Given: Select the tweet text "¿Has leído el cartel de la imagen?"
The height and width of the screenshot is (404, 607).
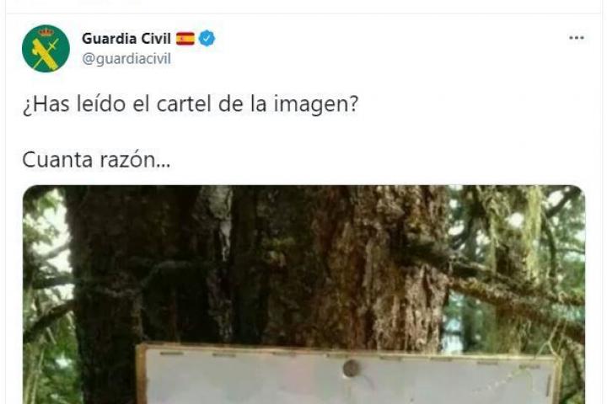Looking at the screenshot, I should 191,104.
